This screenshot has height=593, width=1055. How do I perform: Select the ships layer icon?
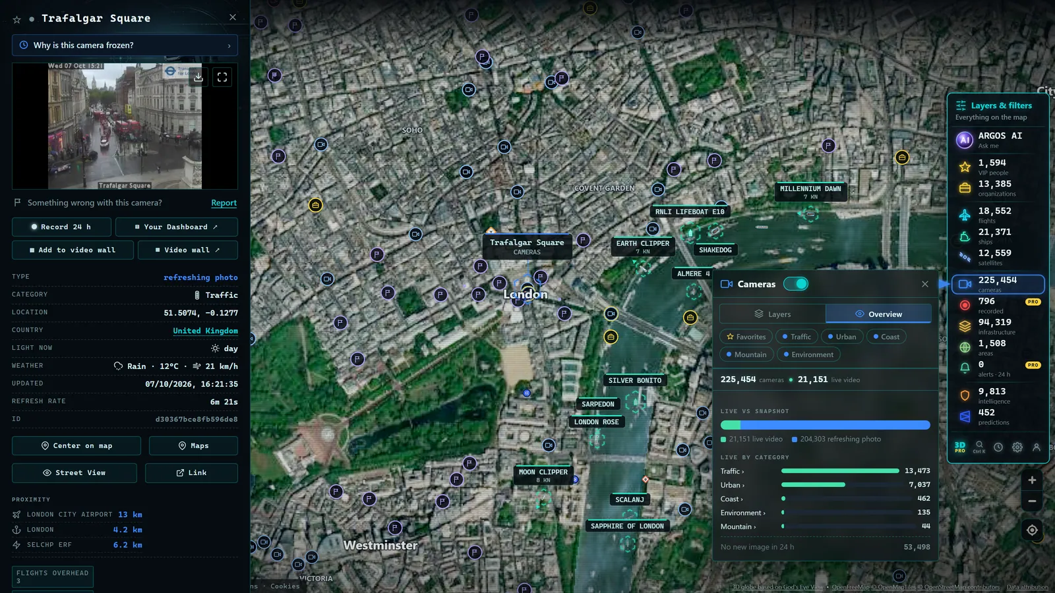pyautogui.click(x=965, y=236)
